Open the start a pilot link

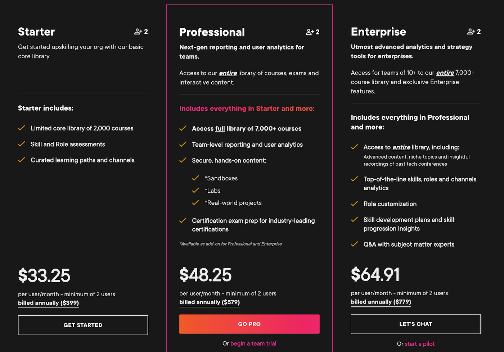coord(420,344)
